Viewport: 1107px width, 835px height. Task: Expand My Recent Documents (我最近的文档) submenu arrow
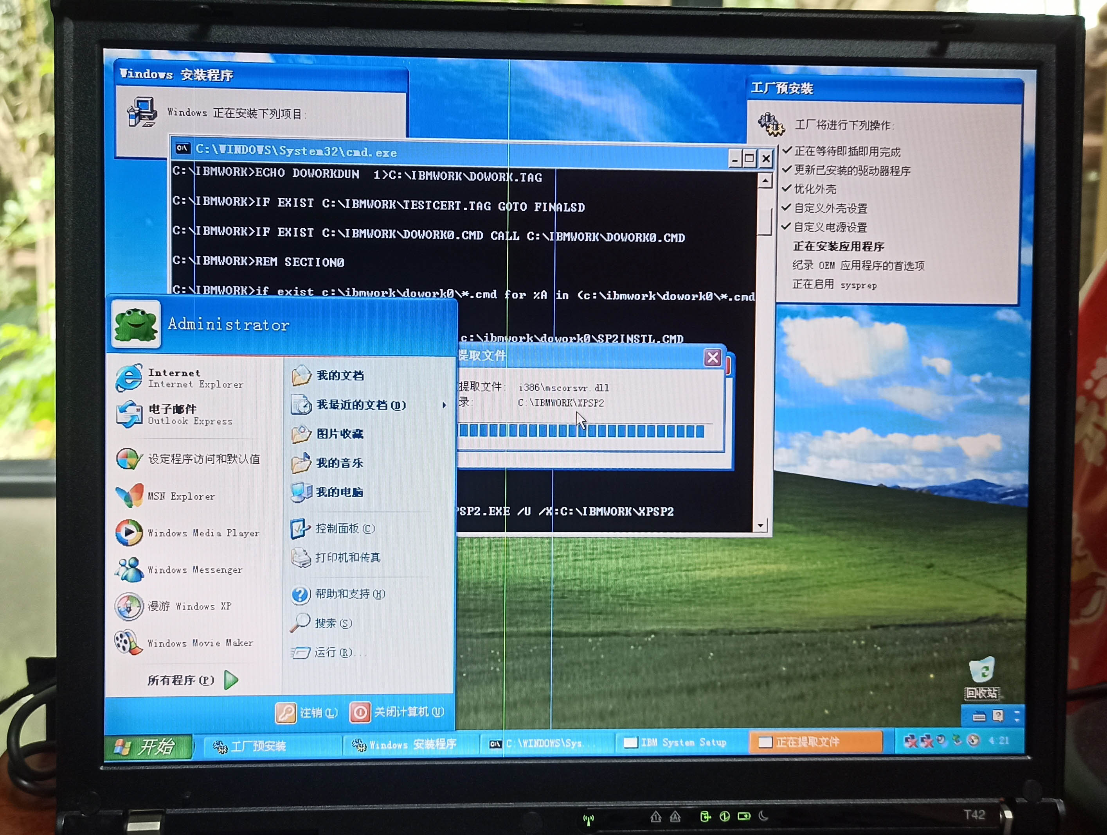point(445,405)
